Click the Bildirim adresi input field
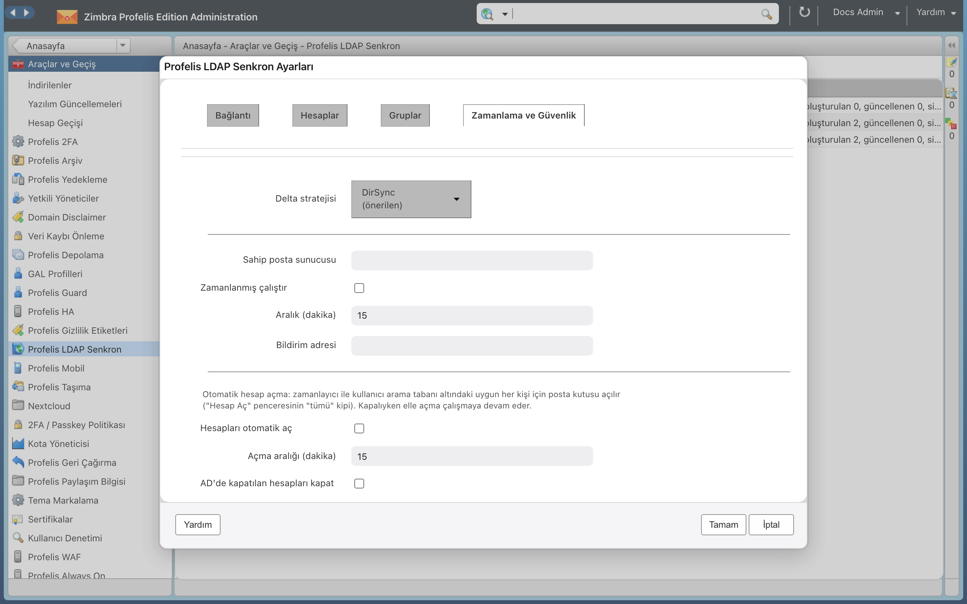967x604 pixels. [472, 345]
